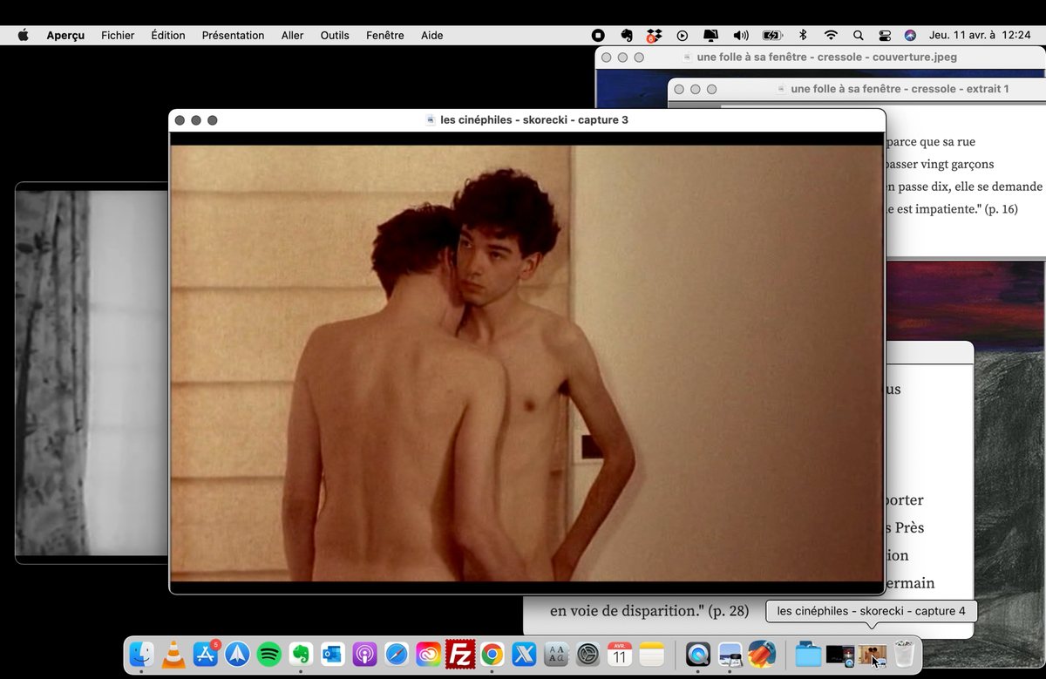Viewport: 1046px width, 679px height.
Task: Close the couverture.jpeg window
Action: tap(606, 57)
